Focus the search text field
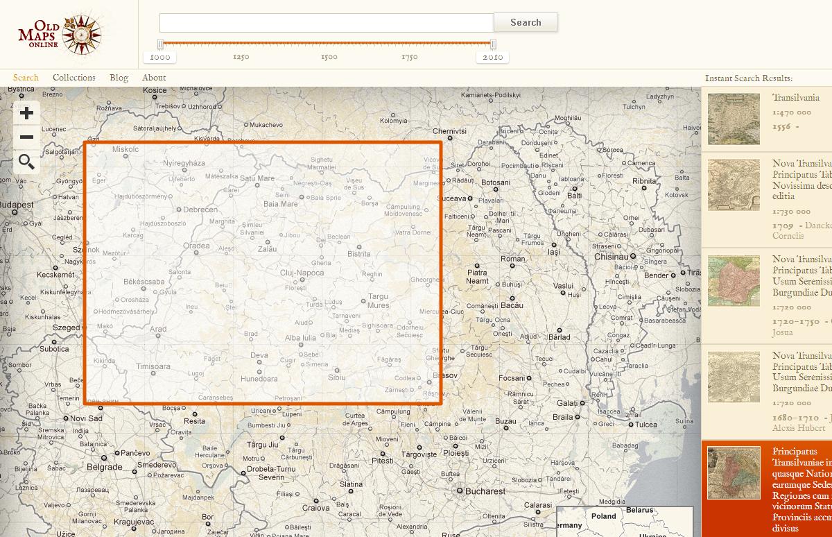Image resolution: width=832 pixels, height=537 pixels. click(326, 23)
